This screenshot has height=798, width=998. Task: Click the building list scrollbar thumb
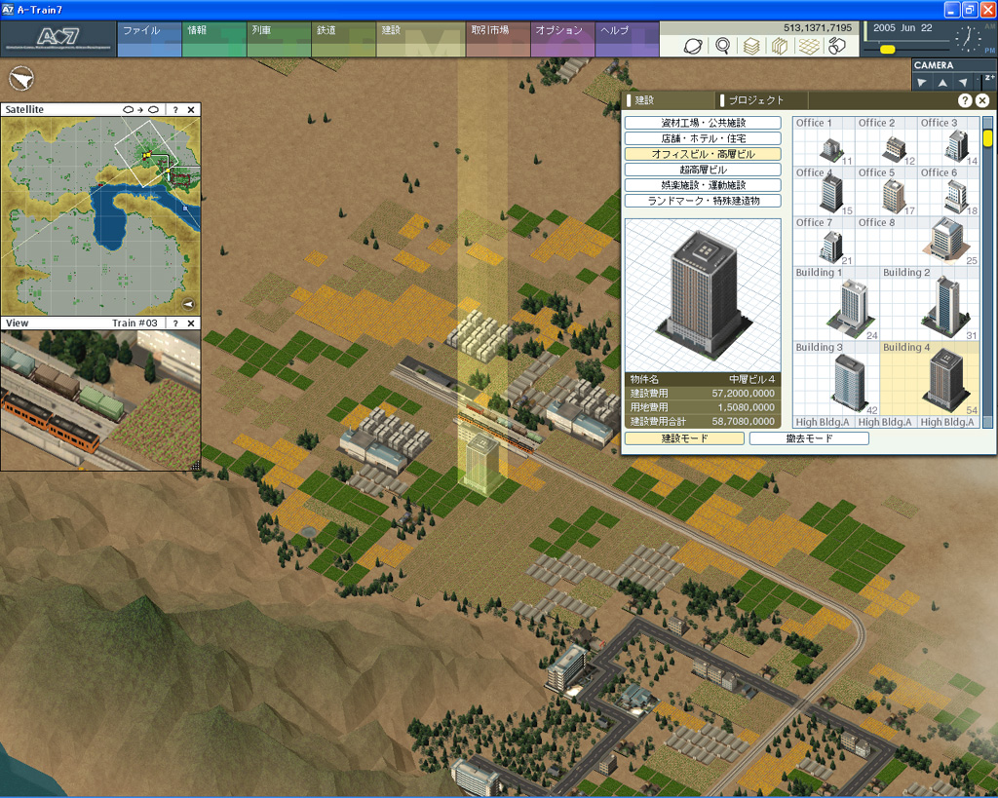point(988,138)
